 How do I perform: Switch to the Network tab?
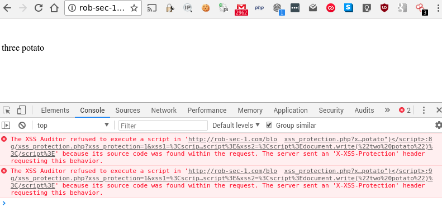164,111
